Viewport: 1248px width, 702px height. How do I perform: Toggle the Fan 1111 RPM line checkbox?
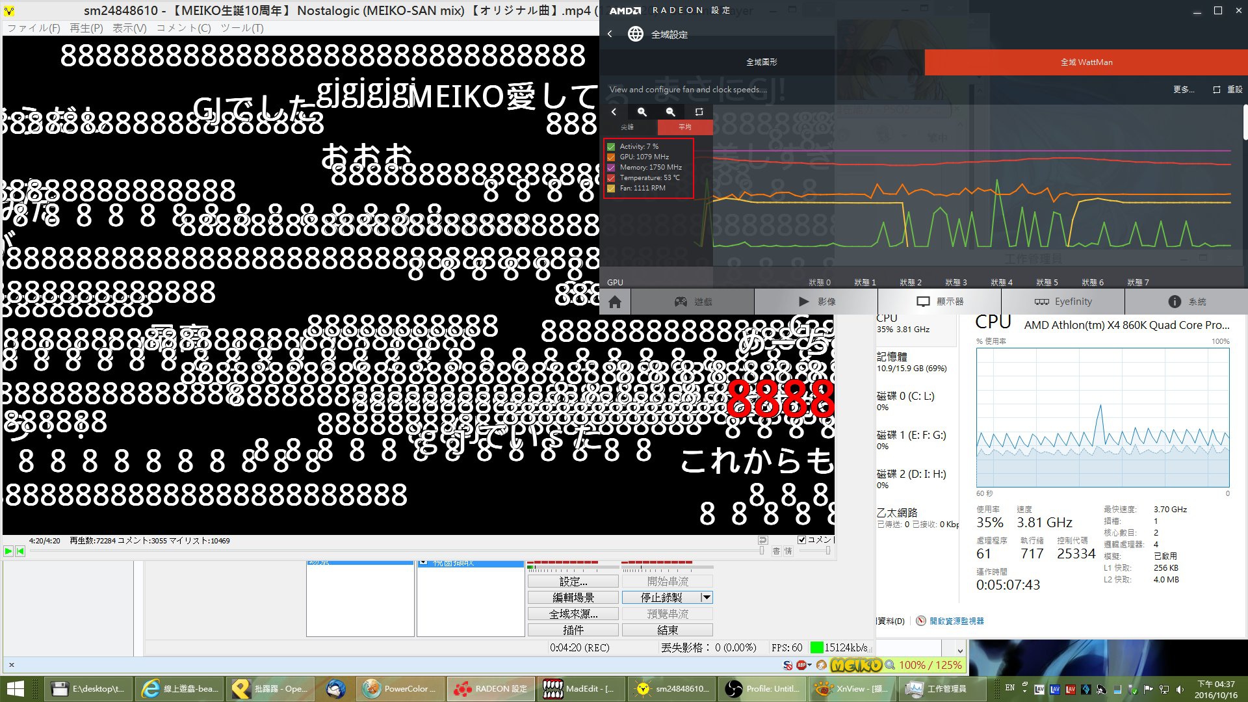(x=611, y=188)
